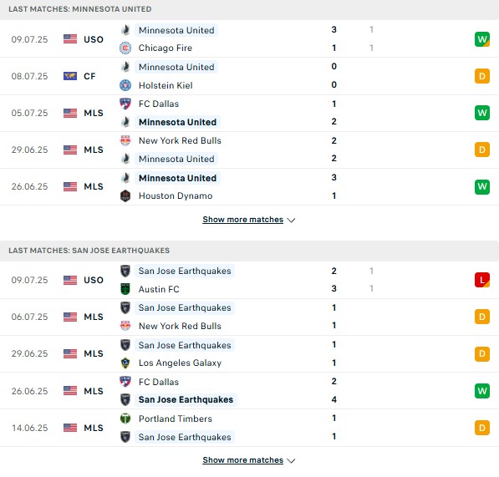Click the Portland Timbers team logo
Screen dimensions: 499x477
tap(125, 419)
